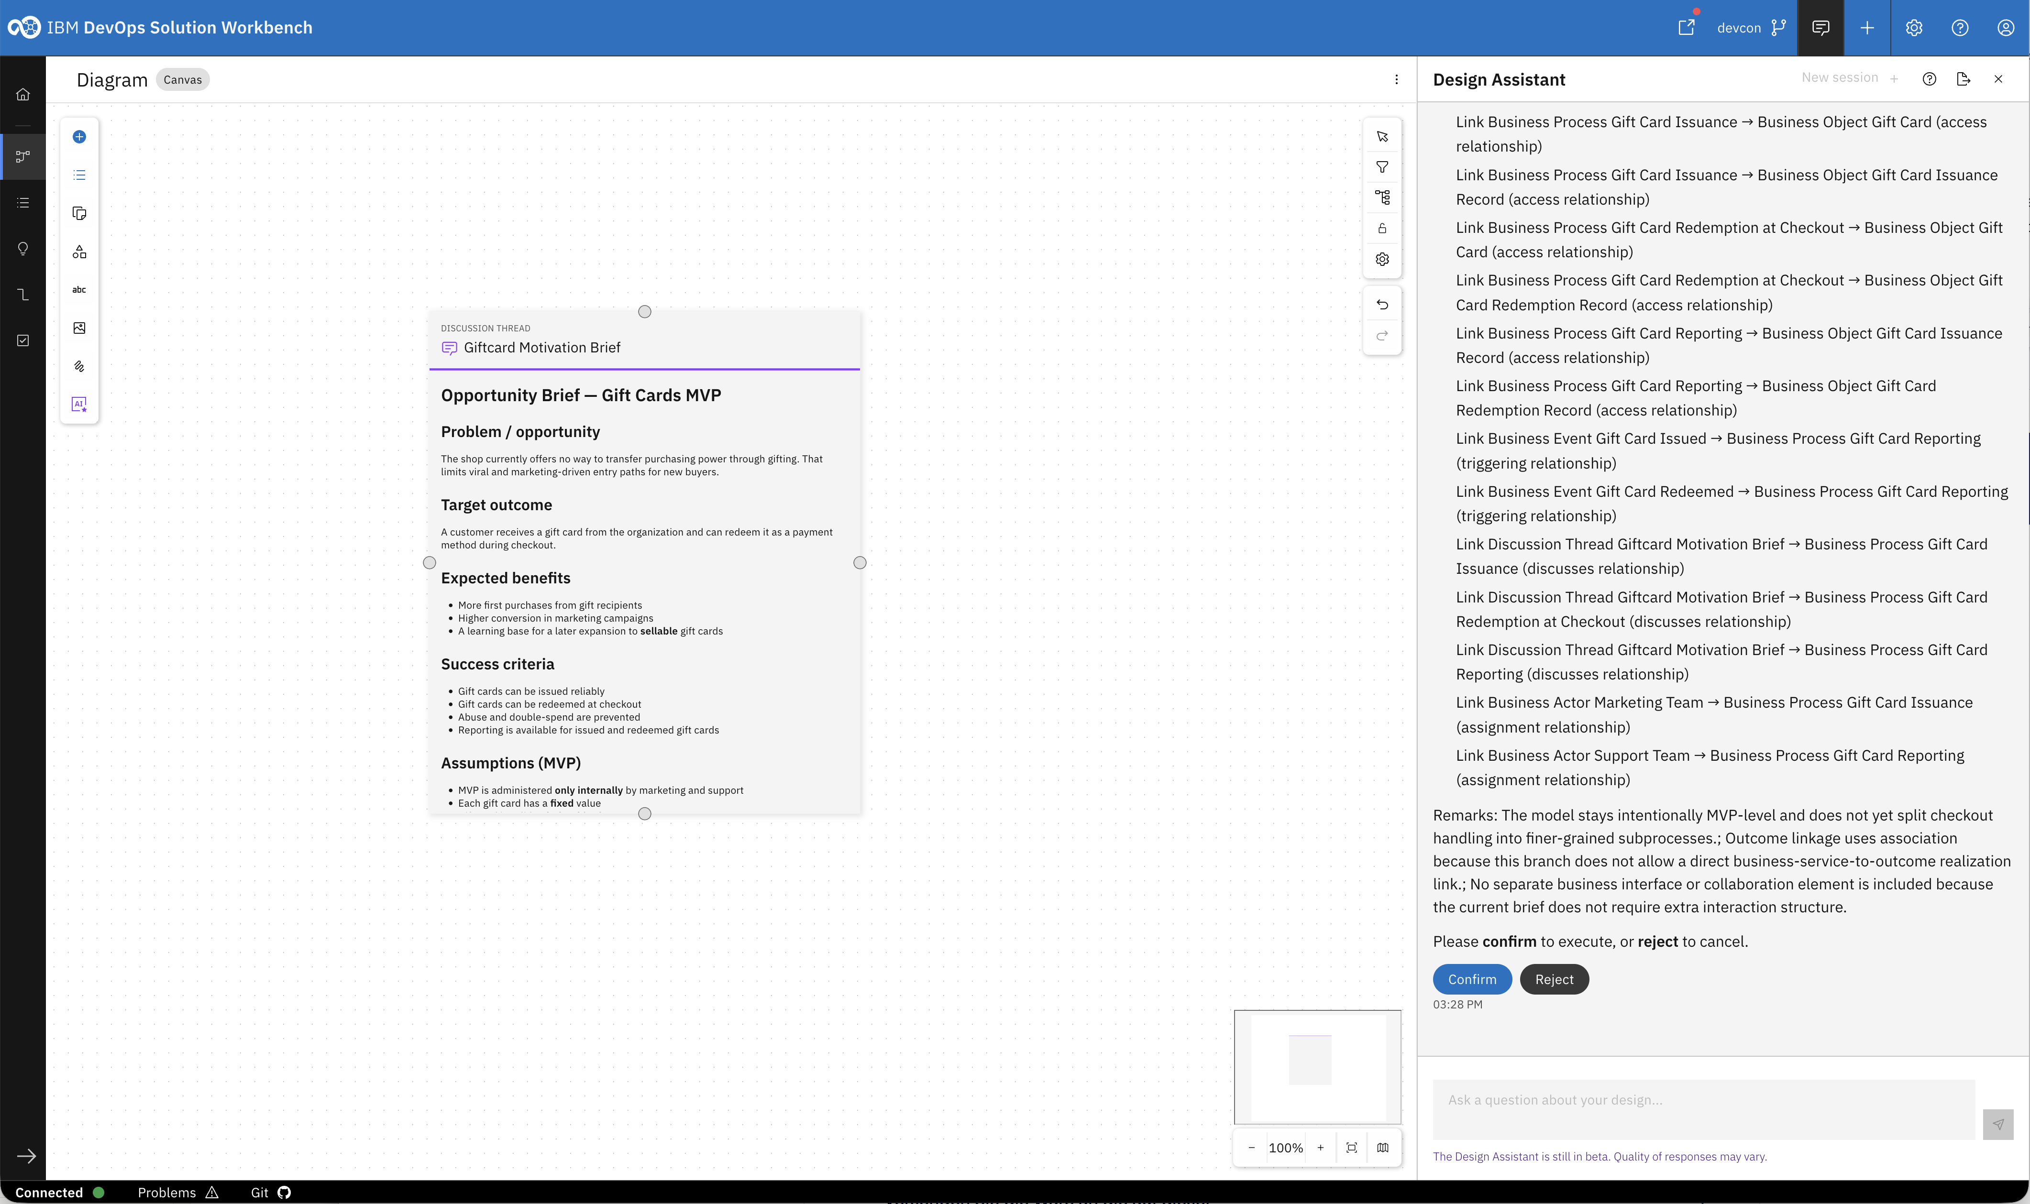Zoom in with the plus button
The height and width of the screenshot is (1204, 2030).
(1320, 1147)
